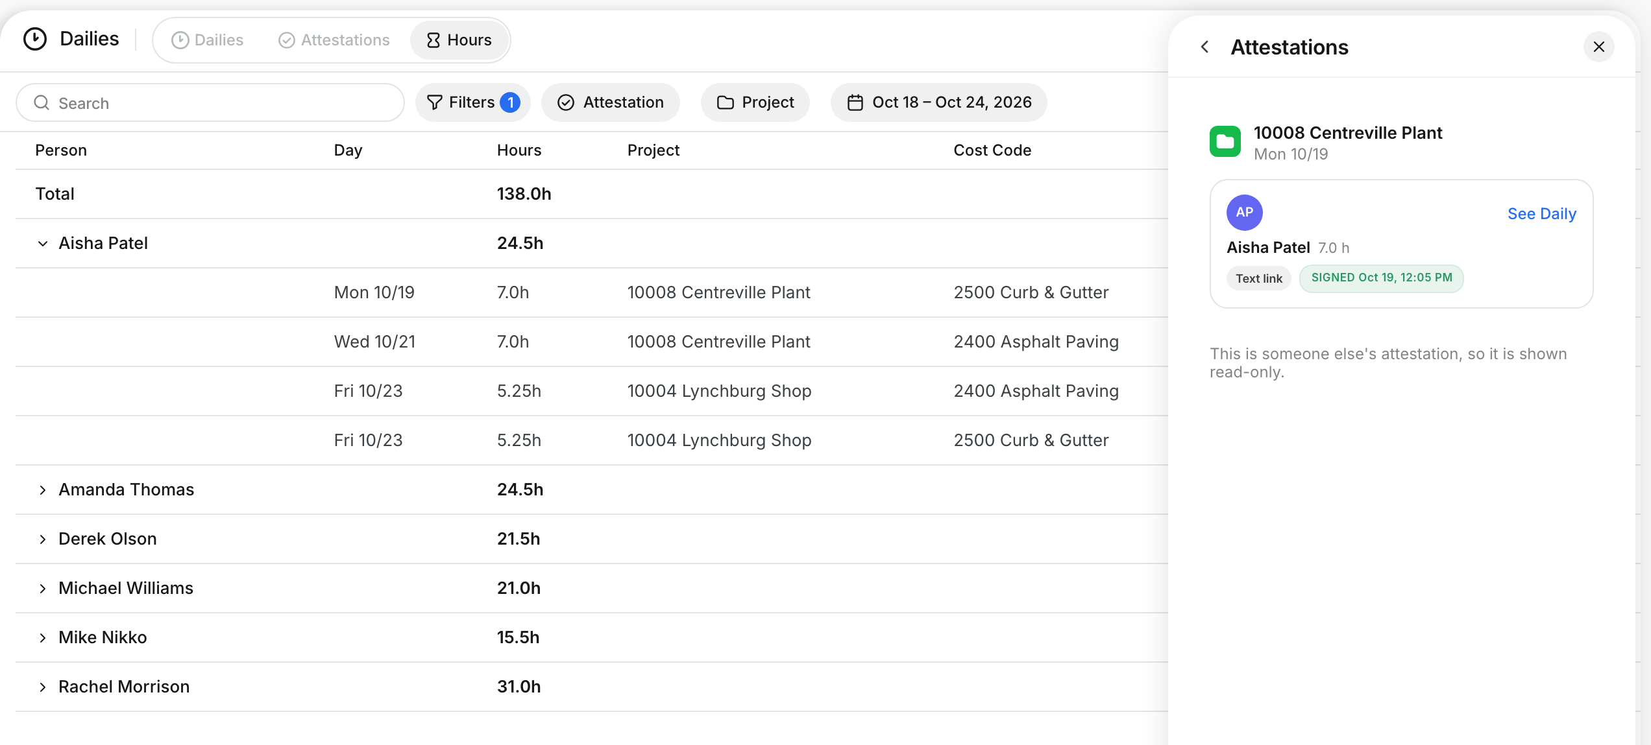Click the back arrow in Attestations panel
1651x745 pixels.
pyautogui.click(x=1205, y=47)
